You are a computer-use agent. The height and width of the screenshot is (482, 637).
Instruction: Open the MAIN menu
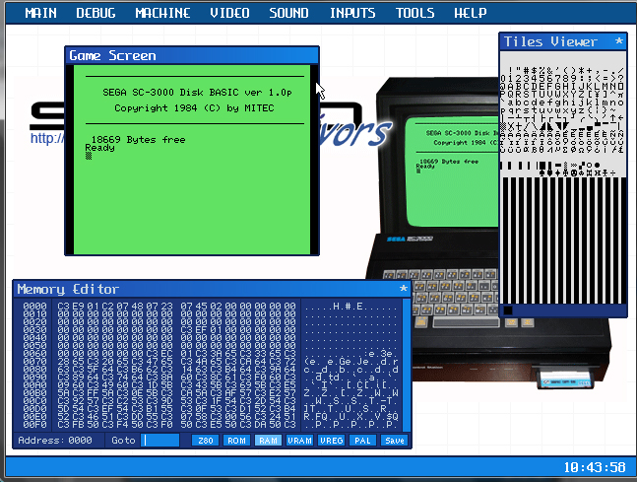coord(40,13)
